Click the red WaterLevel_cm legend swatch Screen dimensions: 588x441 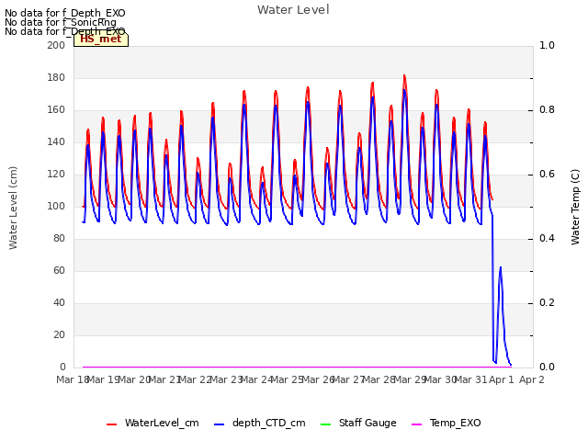tap(112, 424)
